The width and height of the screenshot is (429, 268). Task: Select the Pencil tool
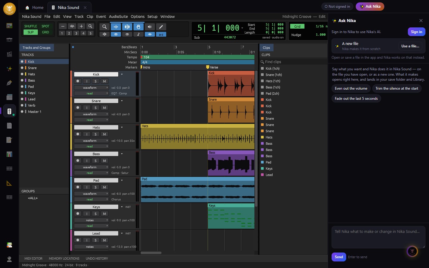click(x=161, y=27)
